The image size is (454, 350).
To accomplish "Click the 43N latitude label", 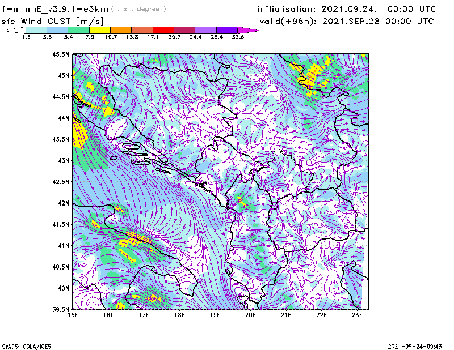I will coord(64,160).
